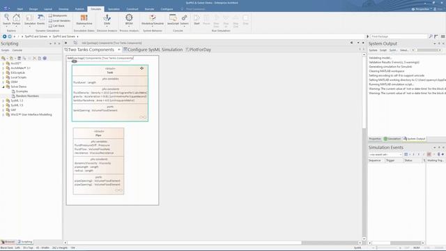Open the PlotForDay diagram tab
Viewport: 446px width, 251px height.
point(199,50)
